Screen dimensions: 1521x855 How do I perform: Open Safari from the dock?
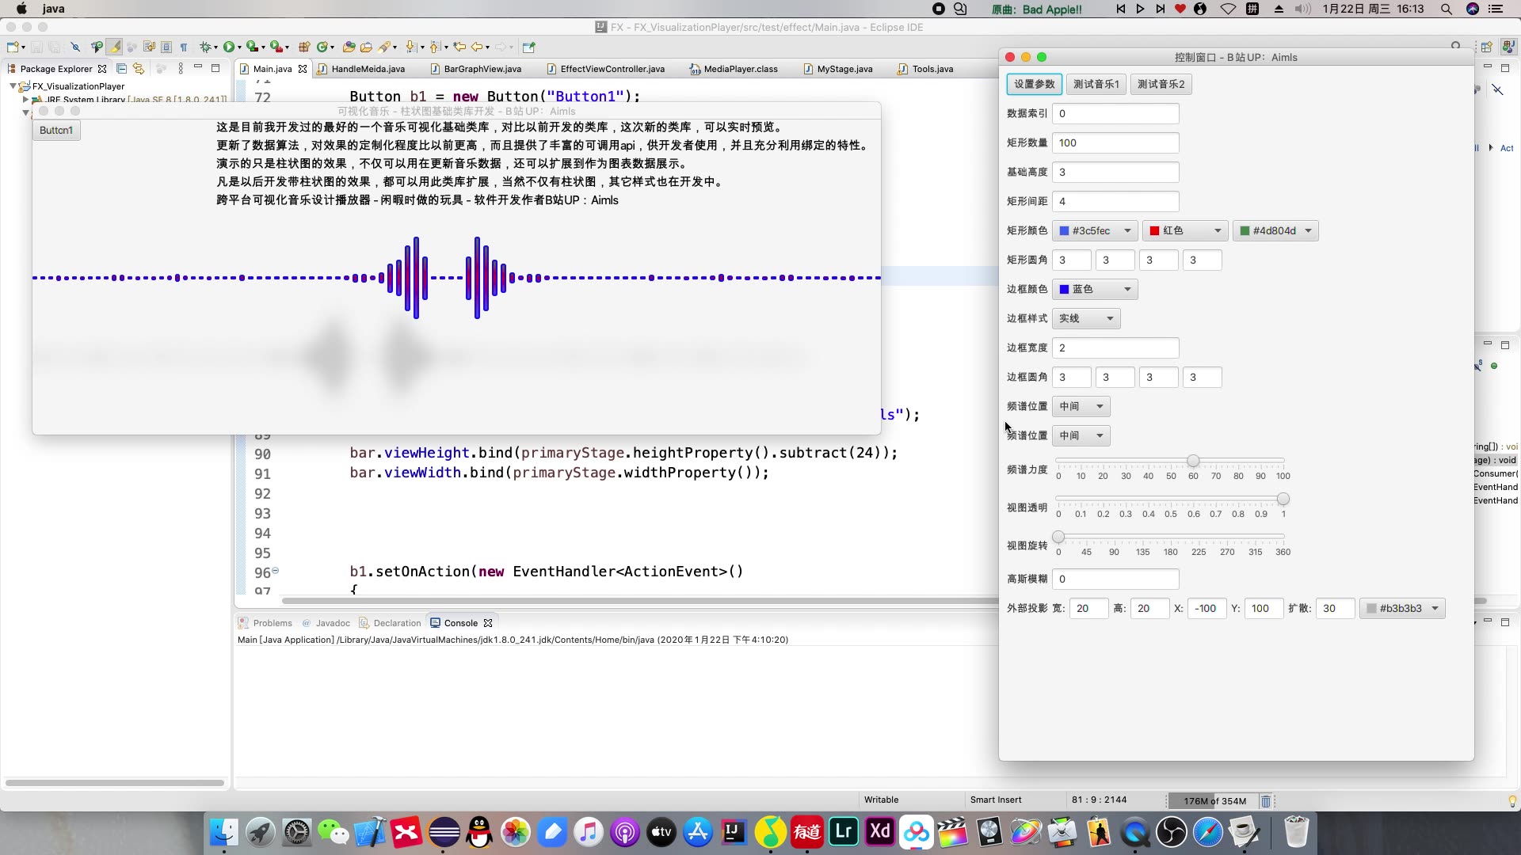tap(1208, 832)
